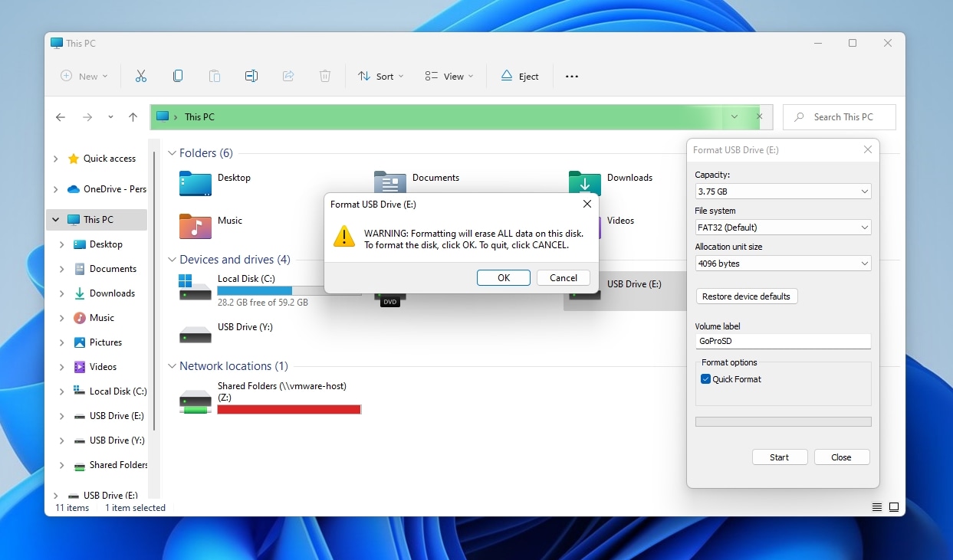This screenshot has width=953, height=560.
Task: Click the Volume label input field
Action: [x=783, y=341]
